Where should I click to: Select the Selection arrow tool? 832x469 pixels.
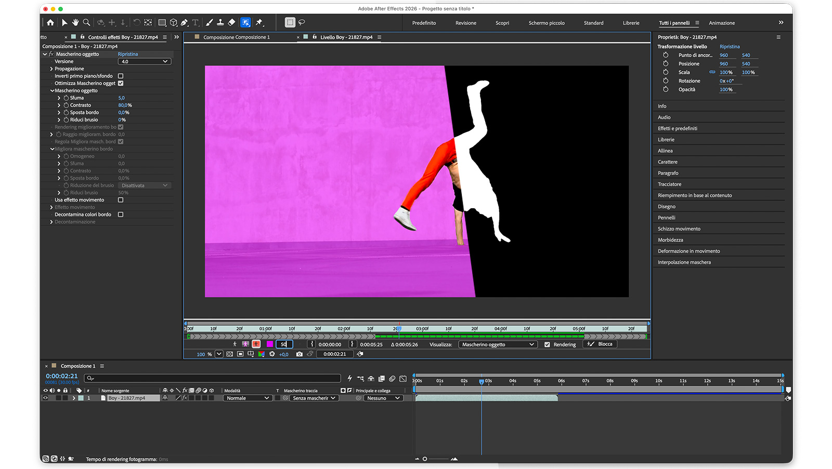(x=64, y=22)
